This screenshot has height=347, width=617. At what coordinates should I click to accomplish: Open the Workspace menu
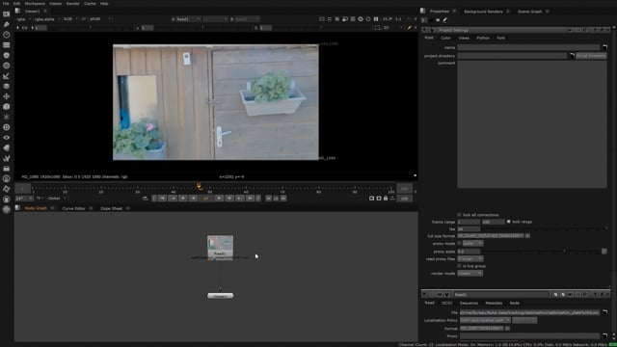[35, 4]
